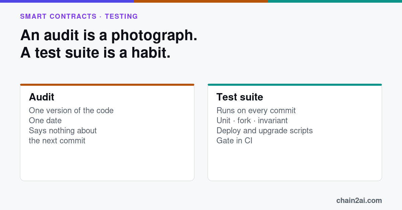Click the 'One date' line
The image size is (402, 210).
click(45, 121)
